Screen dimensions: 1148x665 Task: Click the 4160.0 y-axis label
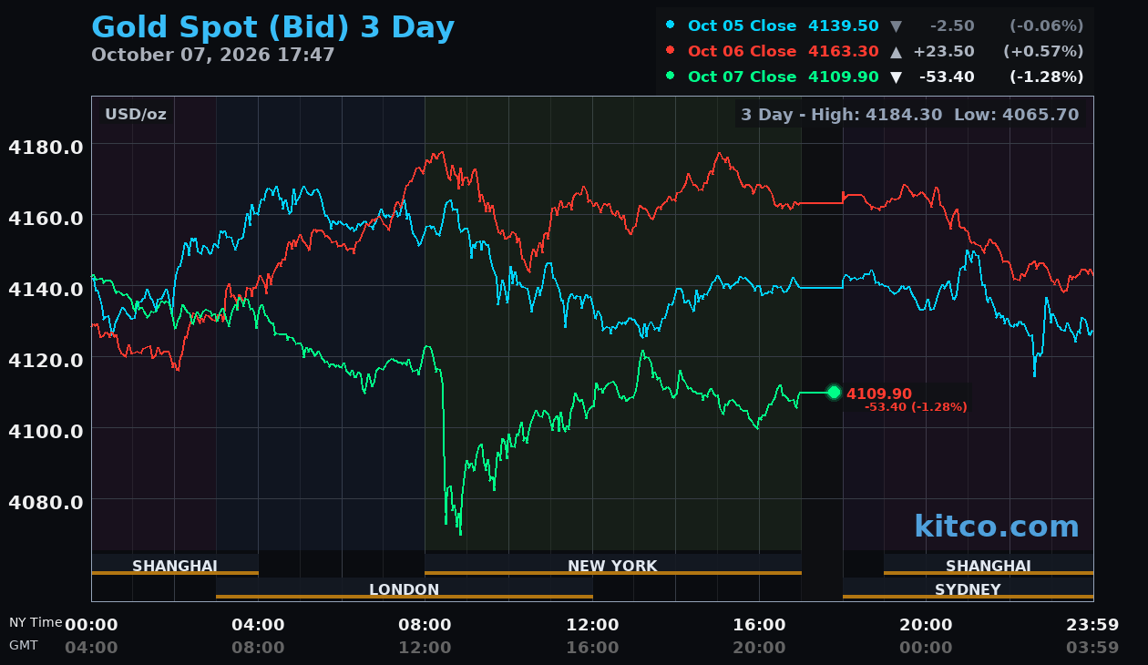[46, 218]
